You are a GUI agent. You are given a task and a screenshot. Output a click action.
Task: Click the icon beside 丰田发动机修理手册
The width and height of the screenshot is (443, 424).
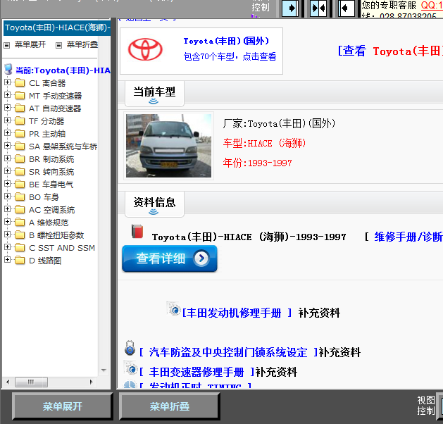coord(173,308)
